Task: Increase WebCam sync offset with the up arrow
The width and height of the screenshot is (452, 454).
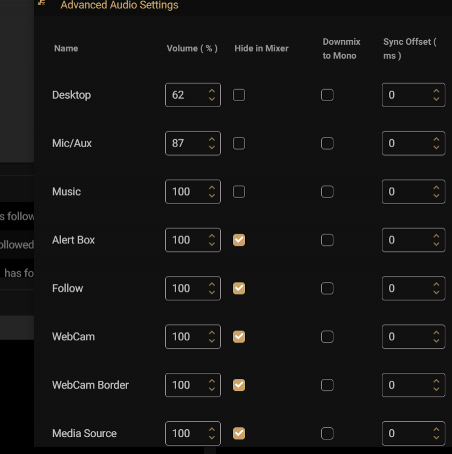Action: click(436, 333)
